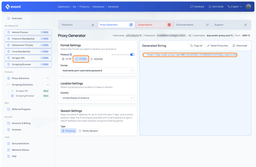This screenshot has height=167, width=256.
Task: Open Mobile Proxies product
Action: (28, 32)
